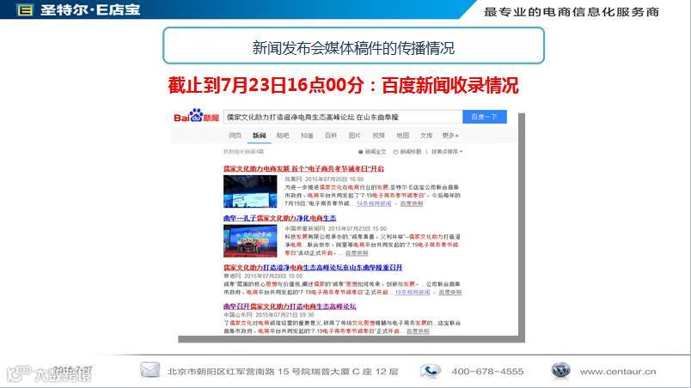Click the telephone icon beside 400-678-4555

pyautogui.click(x=430, y=371)
